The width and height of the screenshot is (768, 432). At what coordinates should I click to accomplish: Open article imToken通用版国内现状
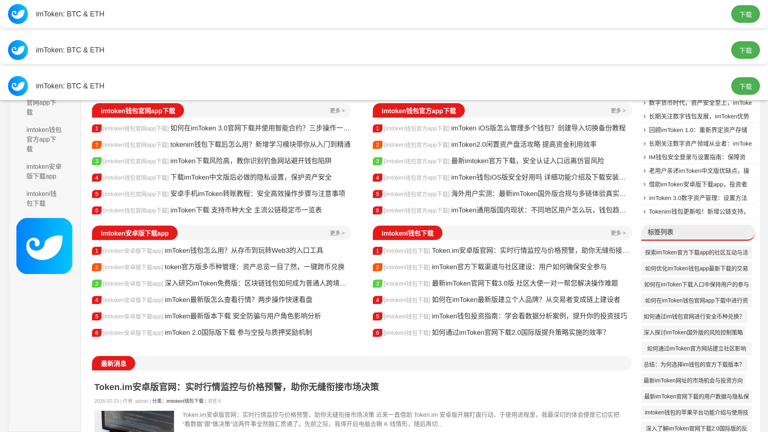tap(538, 210)
